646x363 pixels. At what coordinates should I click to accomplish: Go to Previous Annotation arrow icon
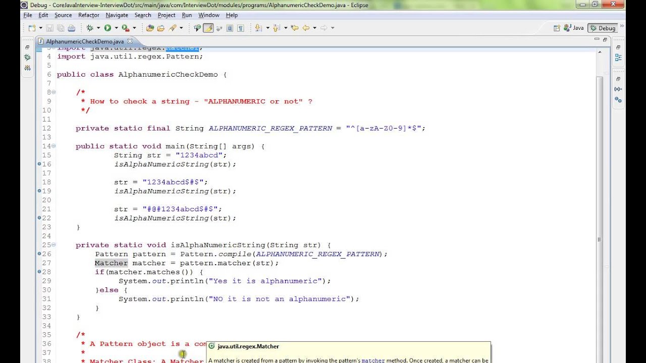tap(276, 28)
